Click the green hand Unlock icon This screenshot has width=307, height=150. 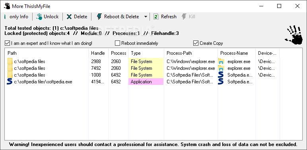coord(39,17)
